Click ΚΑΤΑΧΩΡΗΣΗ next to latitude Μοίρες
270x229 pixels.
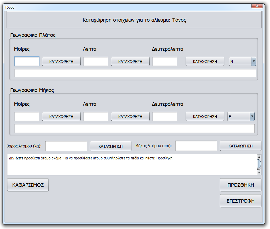(61, 62)
